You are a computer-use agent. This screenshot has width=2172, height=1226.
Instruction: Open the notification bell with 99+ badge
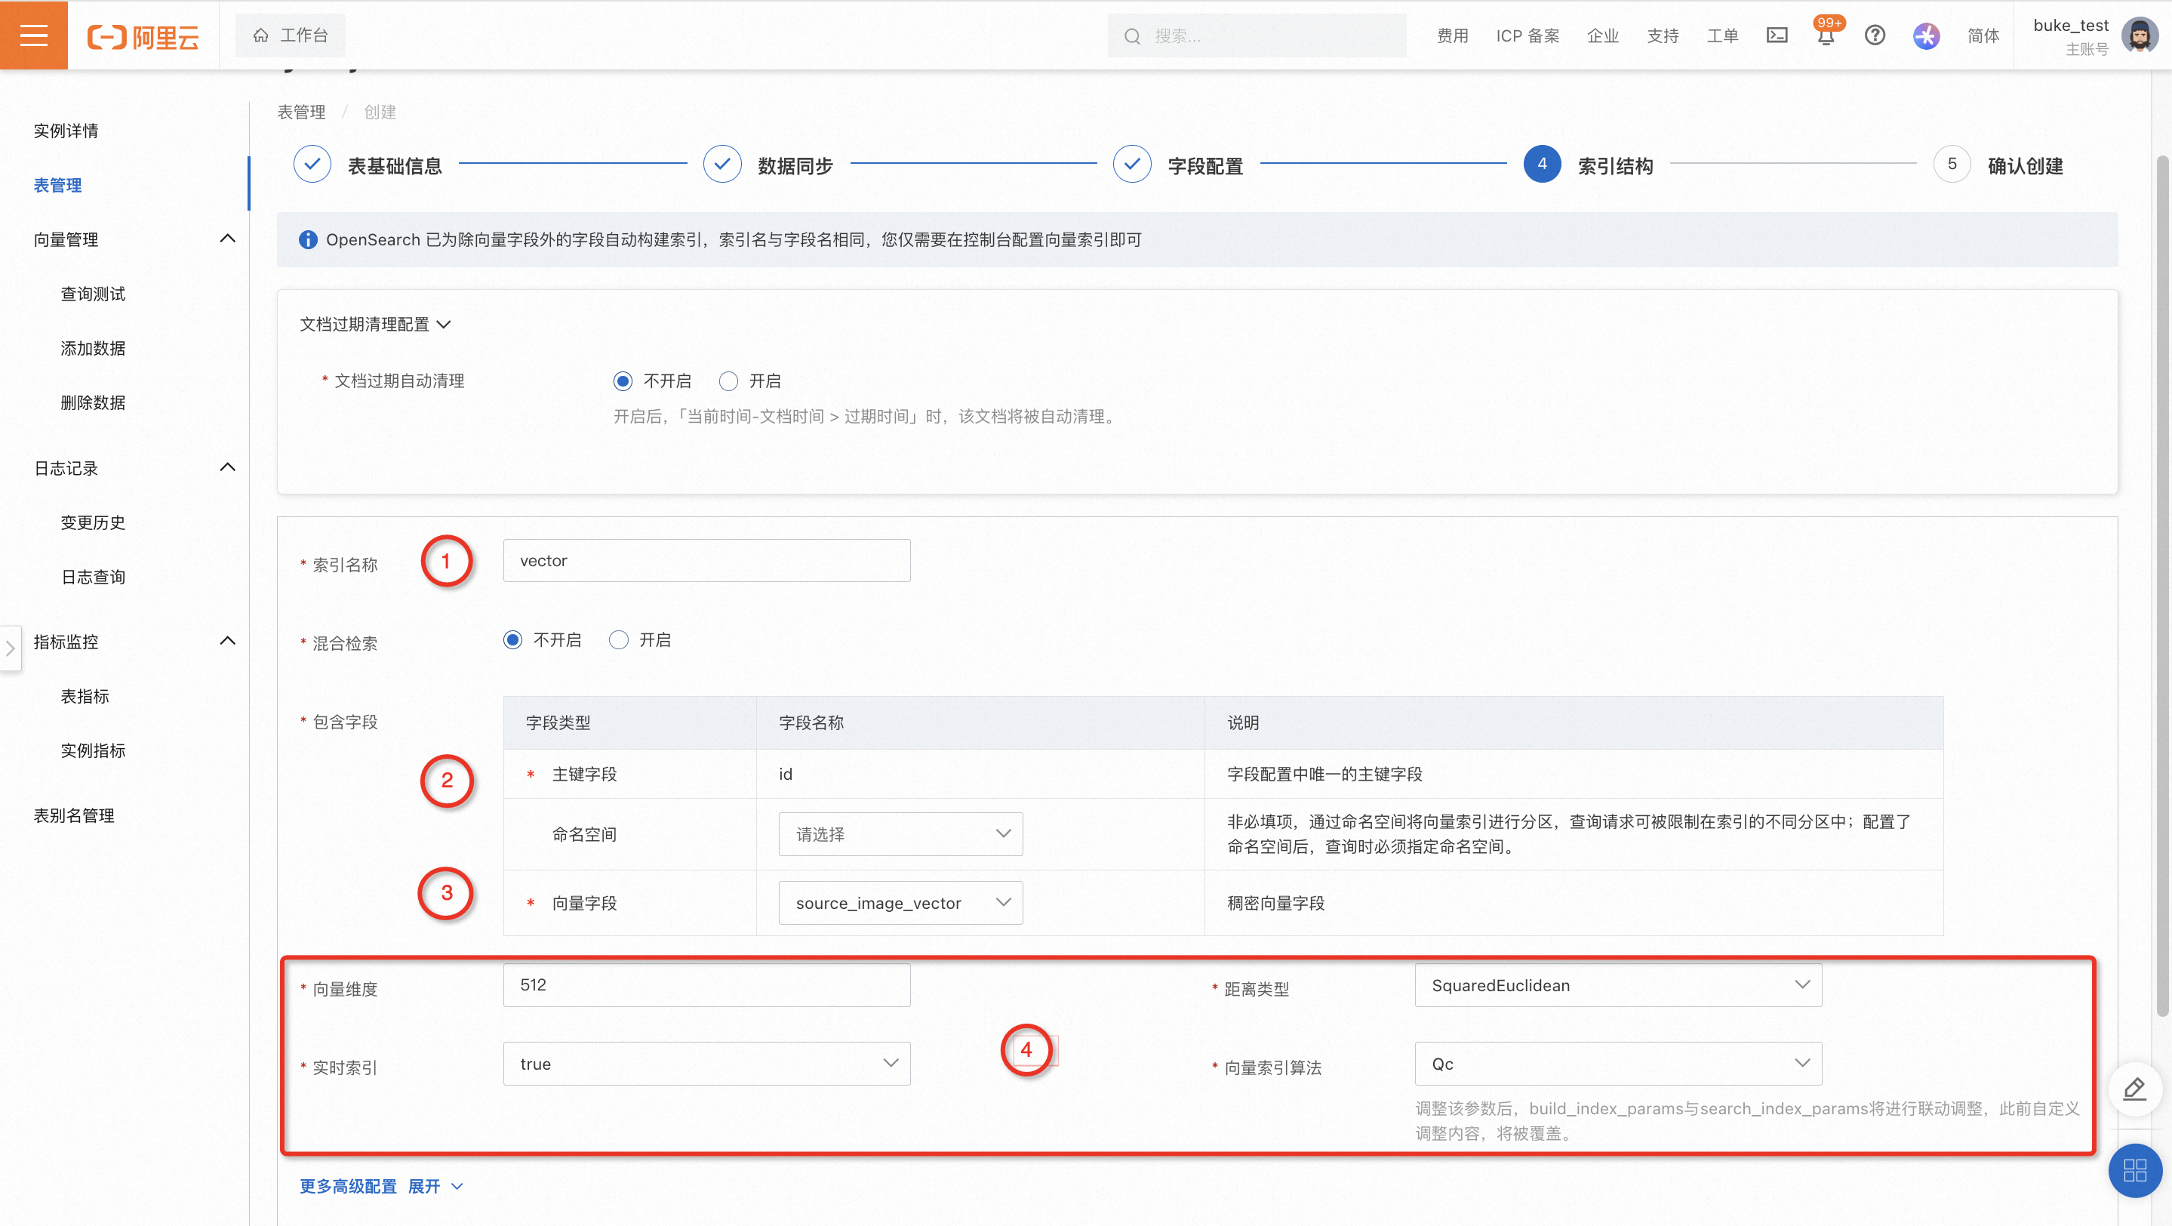1826,37
